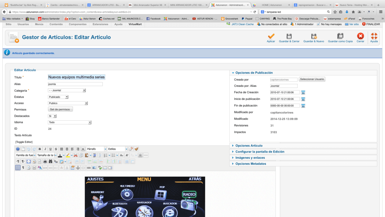Toggle fullscreen editor mode

28,161
